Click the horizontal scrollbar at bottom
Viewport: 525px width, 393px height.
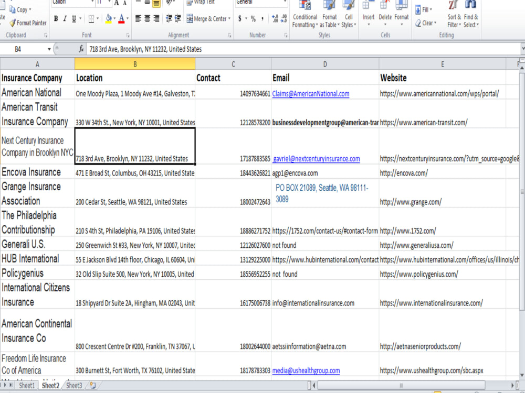tap(401, 385)
